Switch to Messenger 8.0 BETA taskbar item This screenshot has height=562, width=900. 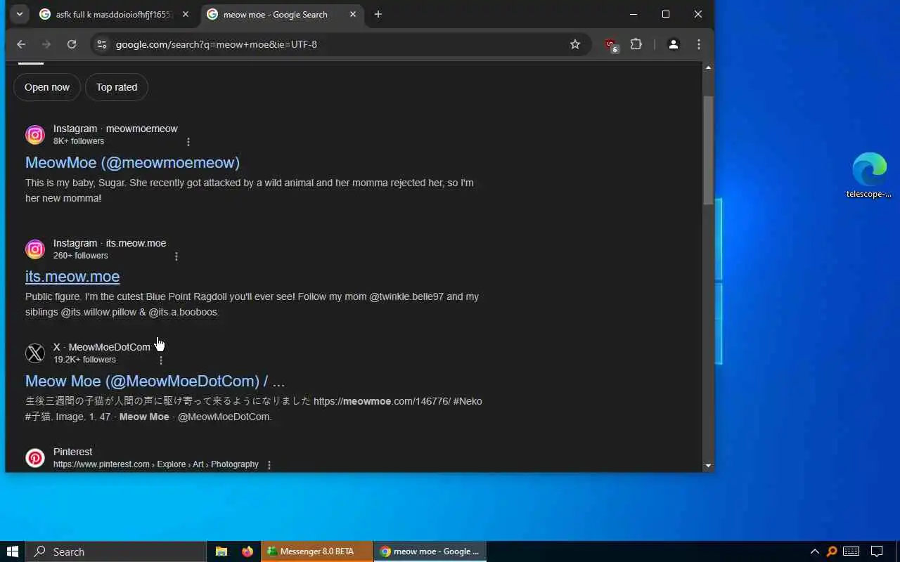click(x=317, y=551)
